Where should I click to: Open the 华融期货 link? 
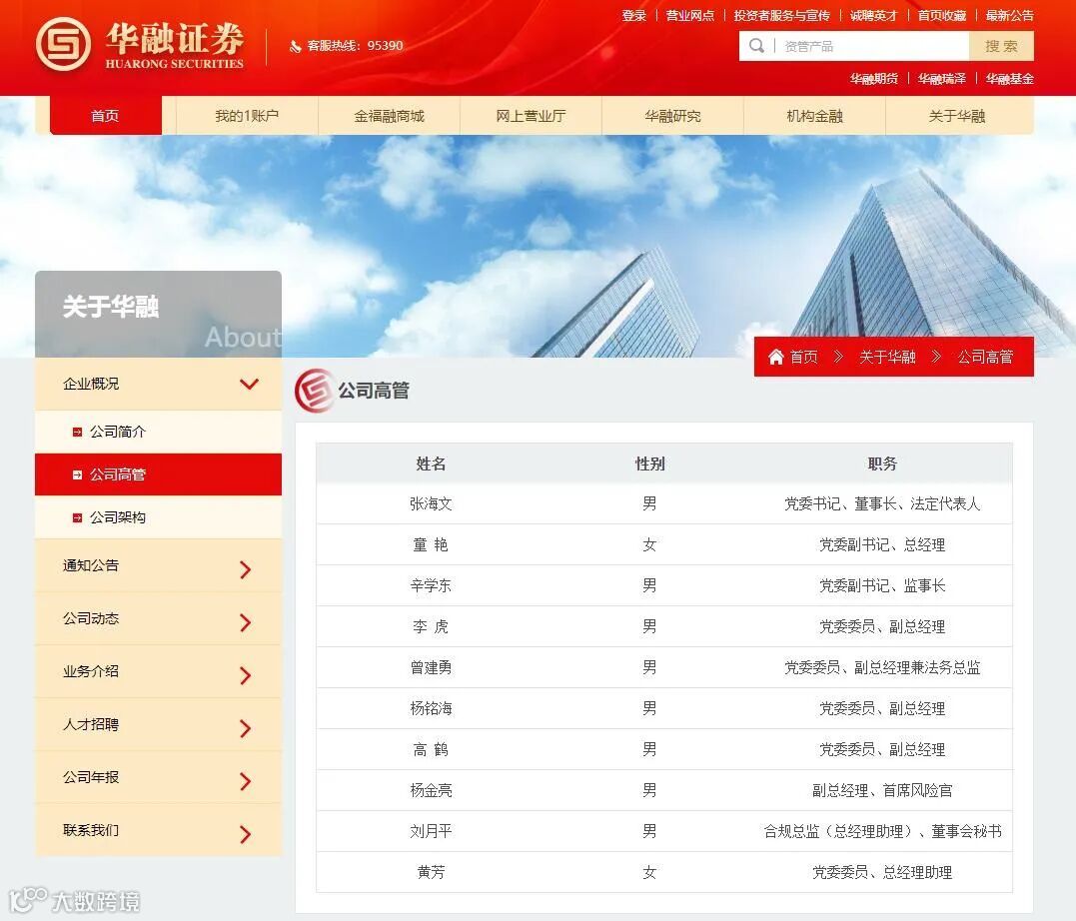(x=873, y=78)
